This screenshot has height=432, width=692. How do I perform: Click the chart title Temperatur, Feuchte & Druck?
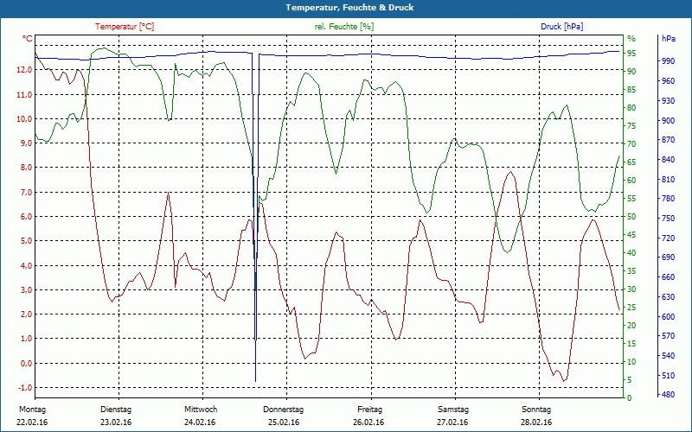[x=349, y=8]
